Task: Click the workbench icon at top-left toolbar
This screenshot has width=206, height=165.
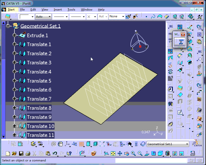Action: [8, 16]
